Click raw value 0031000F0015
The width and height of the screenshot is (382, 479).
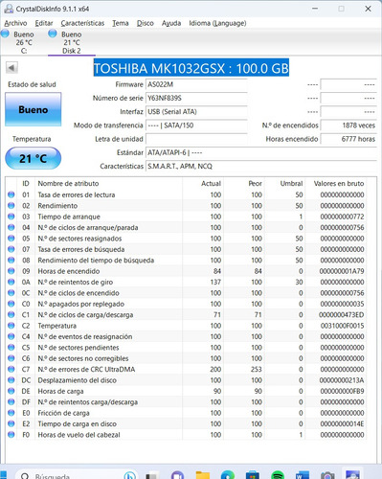pos(342,326)
